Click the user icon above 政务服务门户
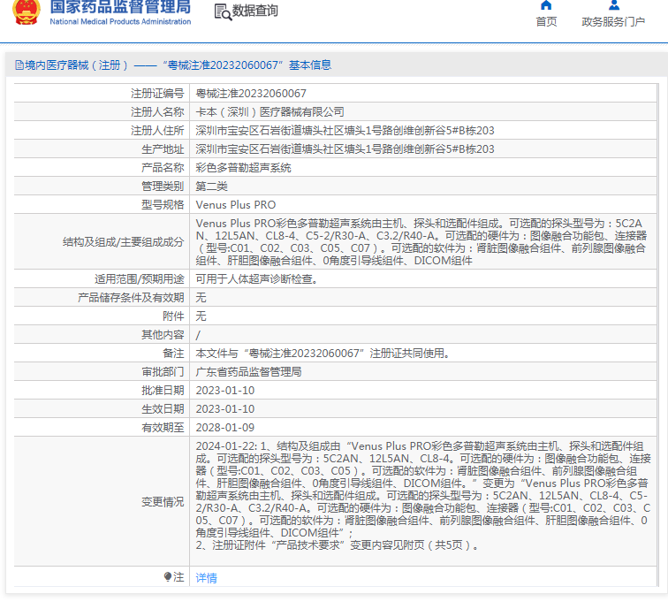 pyautogui.click(x=614, y=5)
